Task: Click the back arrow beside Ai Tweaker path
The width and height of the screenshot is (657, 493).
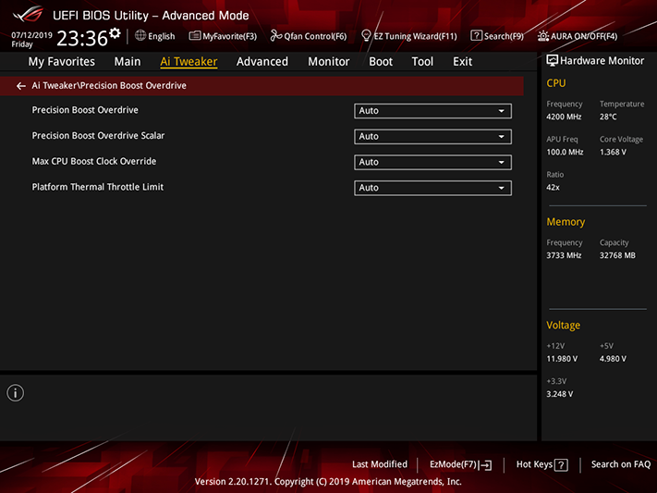Action: [x=21, y=86]
